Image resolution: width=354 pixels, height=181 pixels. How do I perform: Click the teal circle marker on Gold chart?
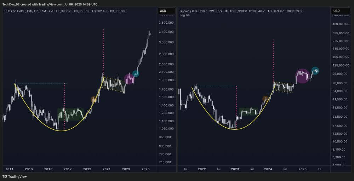[x=136, y=74]
